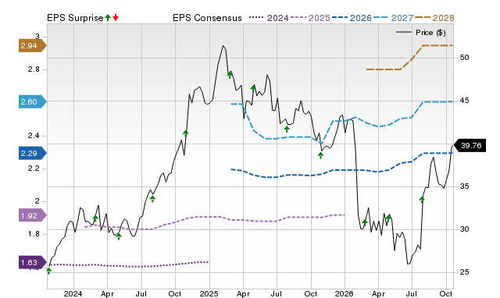This screenshot has width=500, height=298.
Task: Select the light blue 2.60 value tag
Action: [32, 102]
